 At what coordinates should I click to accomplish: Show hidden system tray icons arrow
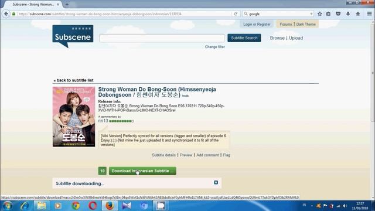(x=312, y=206)
